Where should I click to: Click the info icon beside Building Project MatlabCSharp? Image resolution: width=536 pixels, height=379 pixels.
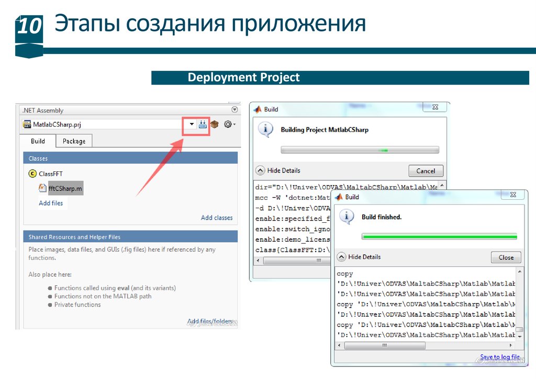click(x=266, y=129)
